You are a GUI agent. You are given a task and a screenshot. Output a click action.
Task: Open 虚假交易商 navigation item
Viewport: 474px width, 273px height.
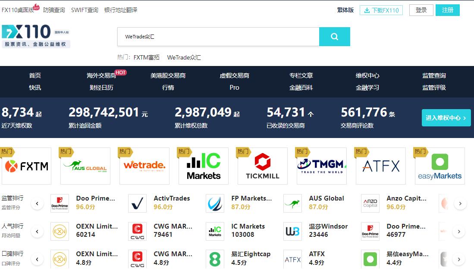234,75
